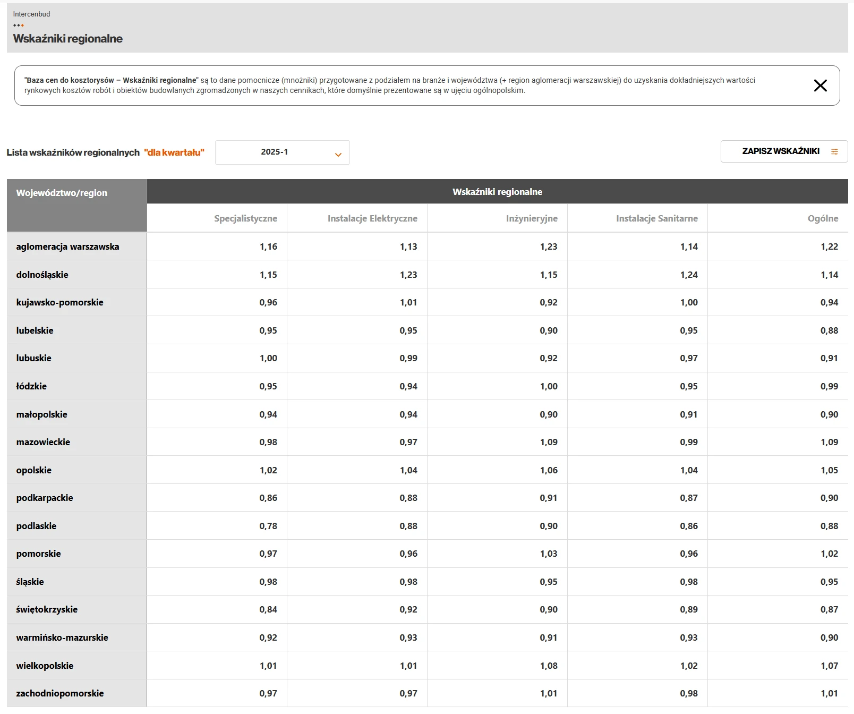Click pomorskie Inżynieryjne value 1,03
This screenshot has height=714, width=854.
point(549,554)
